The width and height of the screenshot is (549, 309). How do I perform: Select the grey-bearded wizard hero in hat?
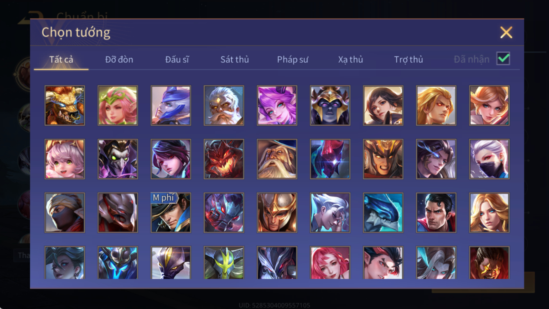pyautogui.click(x=277, y=159)
